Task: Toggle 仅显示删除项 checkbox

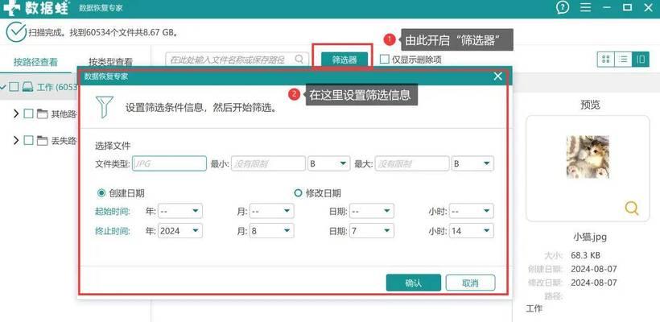Action: point(384,60)
